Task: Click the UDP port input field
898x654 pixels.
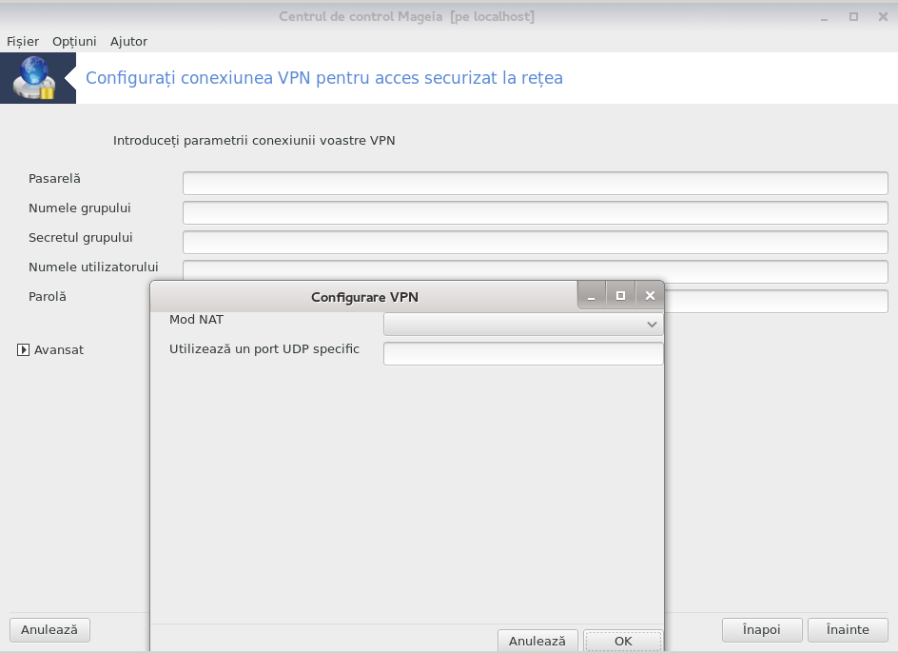Action: coord(523,353)
